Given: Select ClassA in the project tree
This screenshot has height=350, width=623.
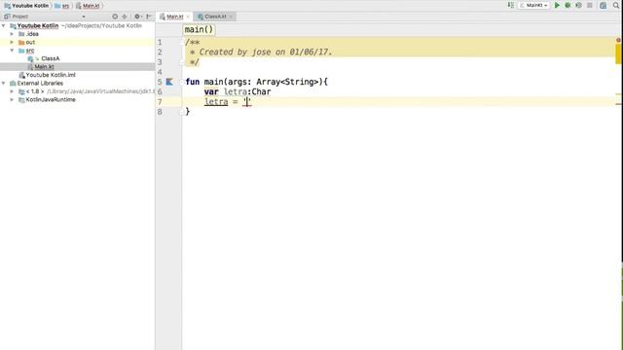Looking at the screenshot, I should point(50,58).
